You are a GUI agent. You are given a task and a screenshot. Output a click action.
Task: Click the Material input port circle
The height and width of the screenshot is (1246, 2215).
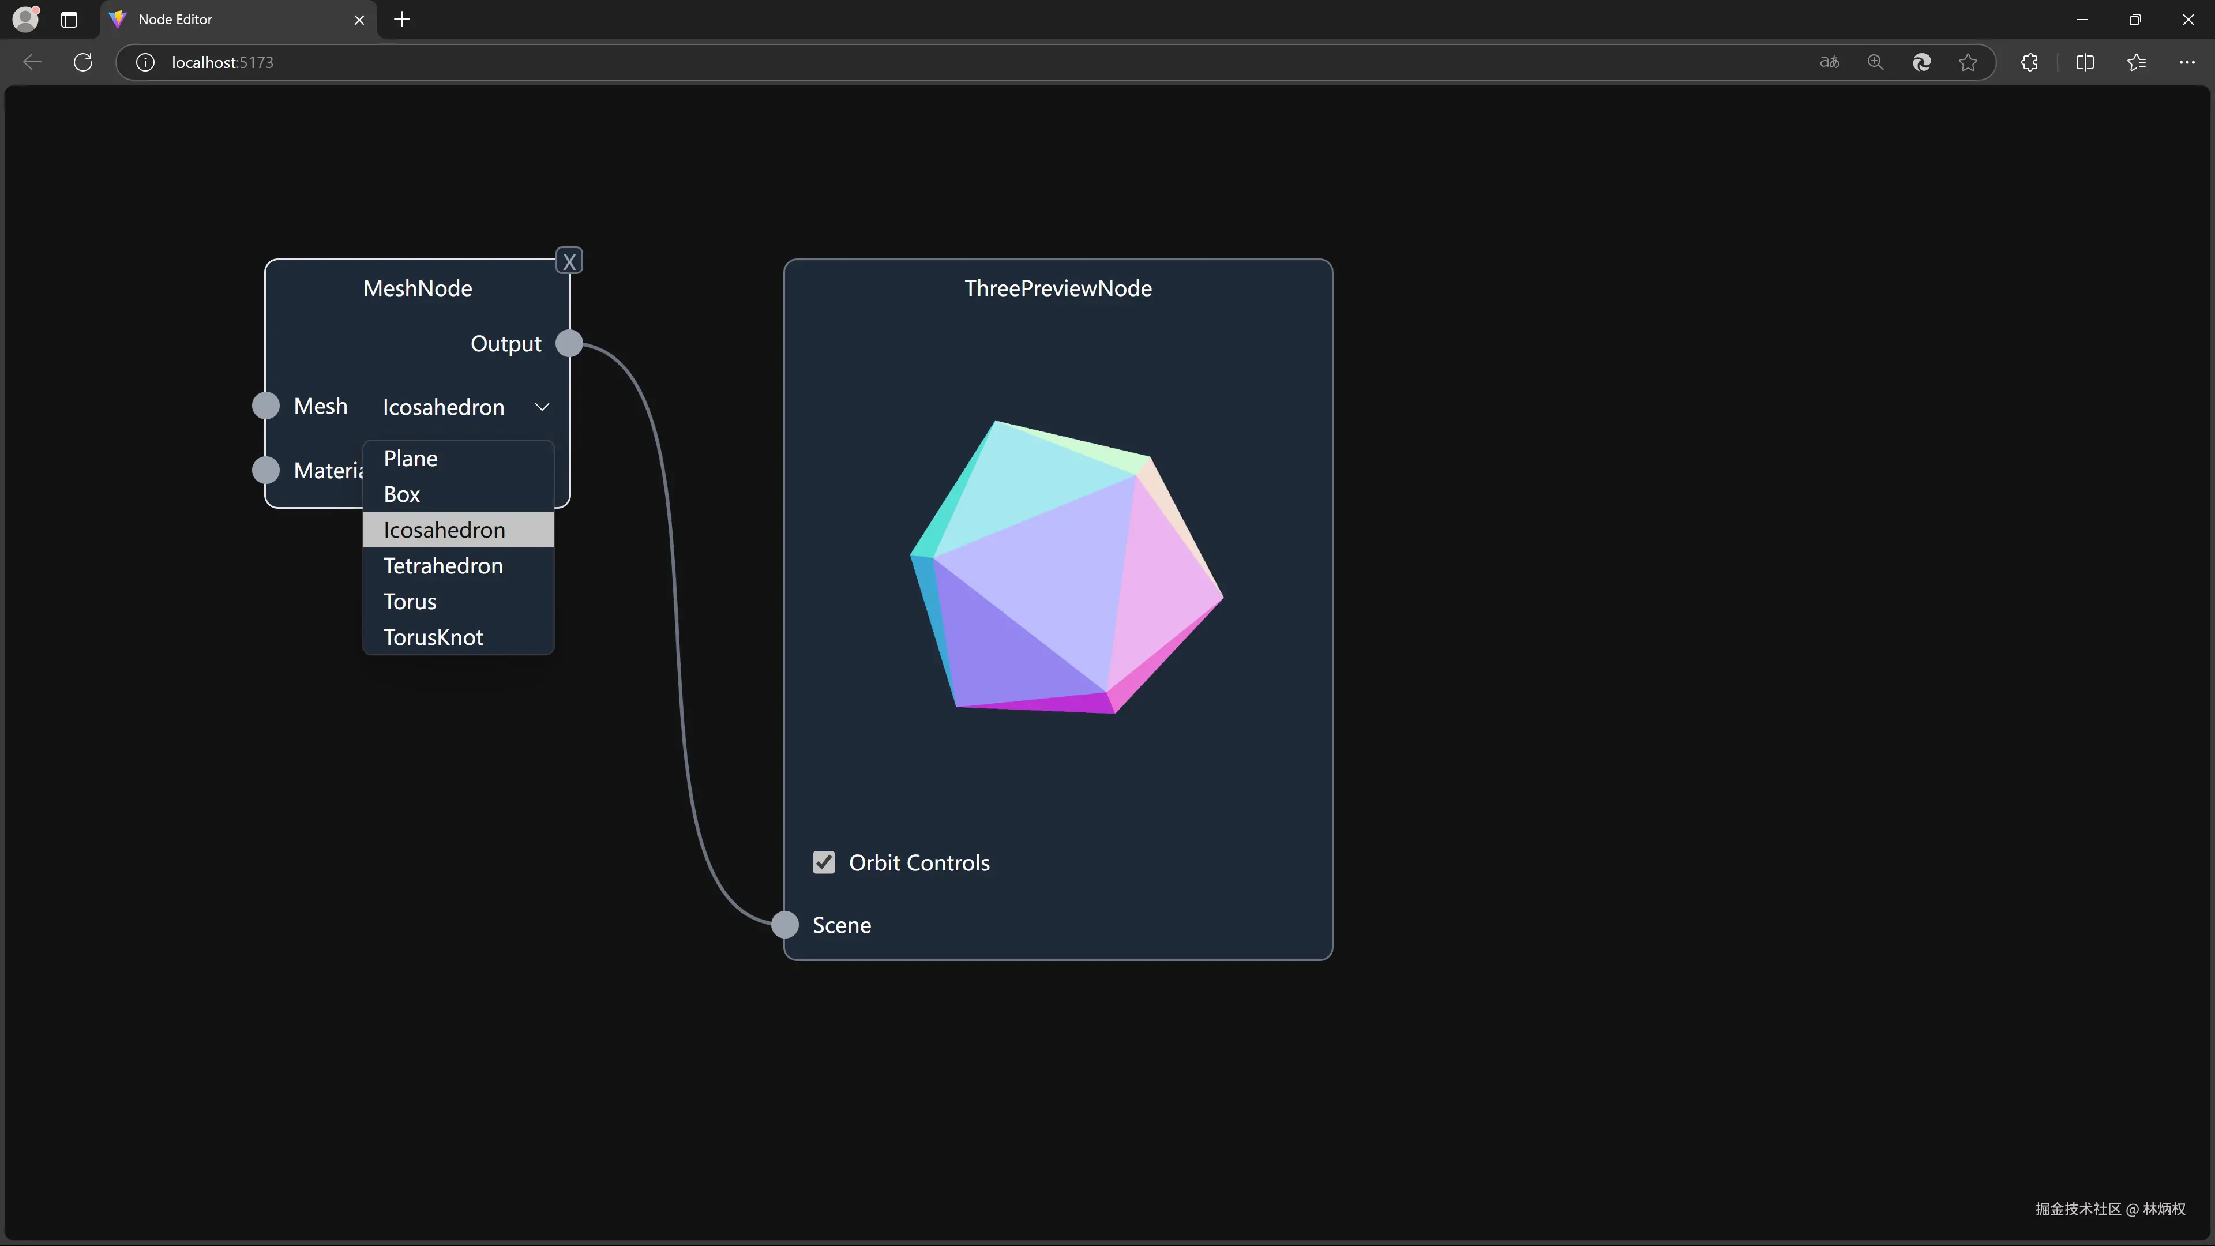(266, 470)
